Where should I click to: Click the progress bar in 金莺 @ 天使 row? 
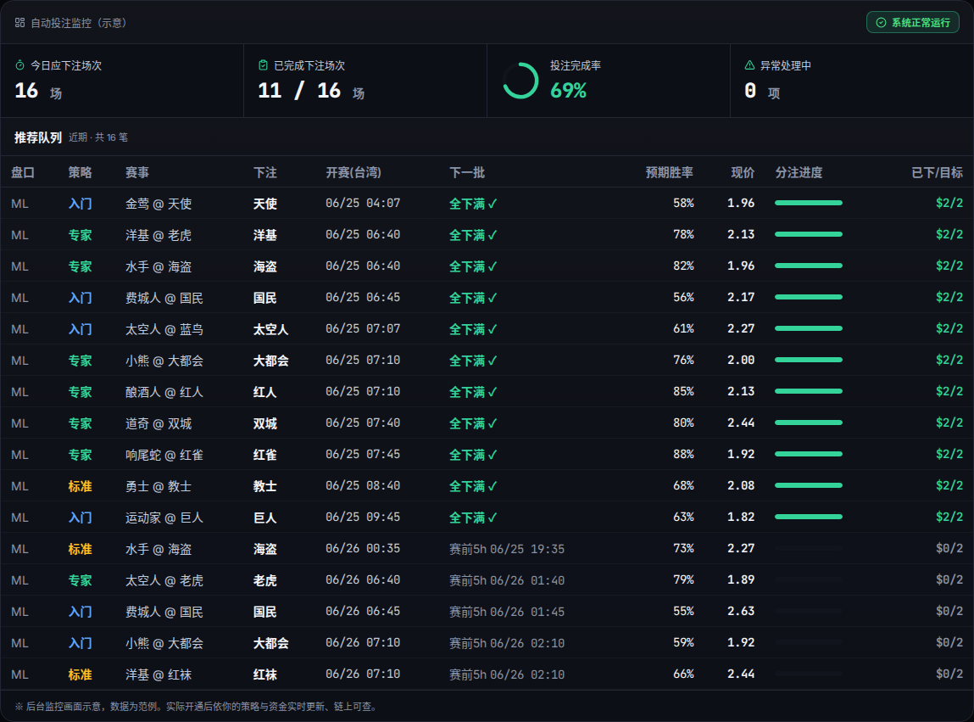point(808,203)
